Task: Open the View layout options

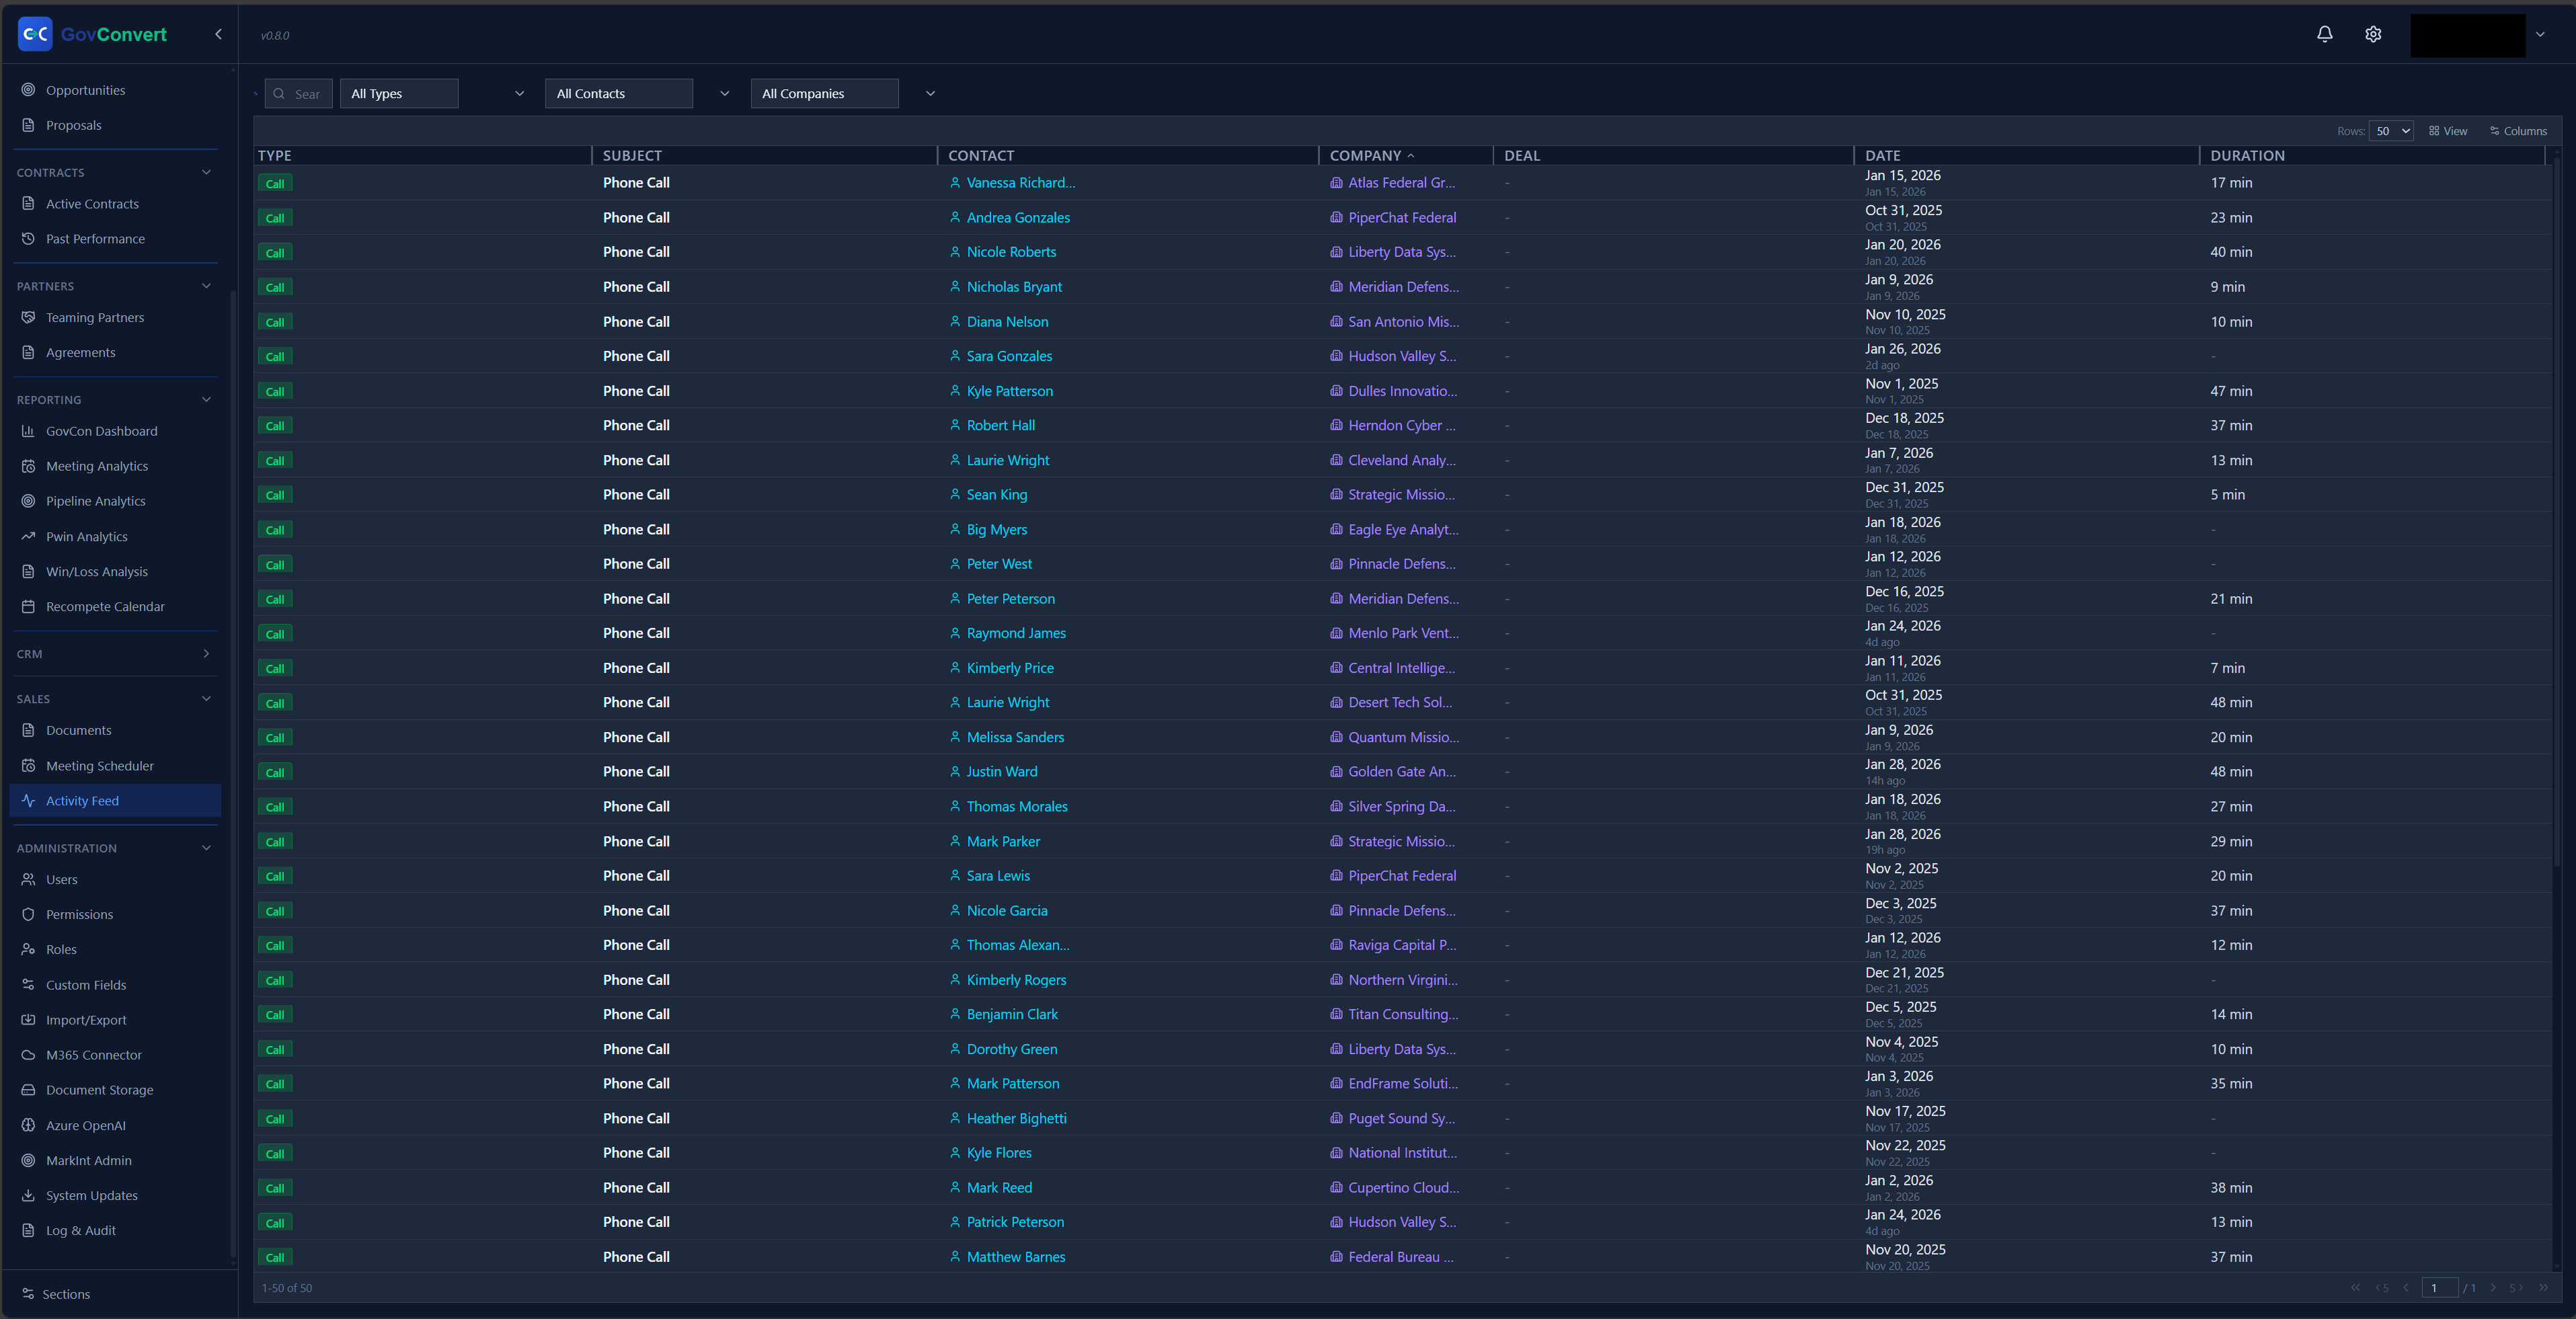Action: click(x=2448, y=131)
